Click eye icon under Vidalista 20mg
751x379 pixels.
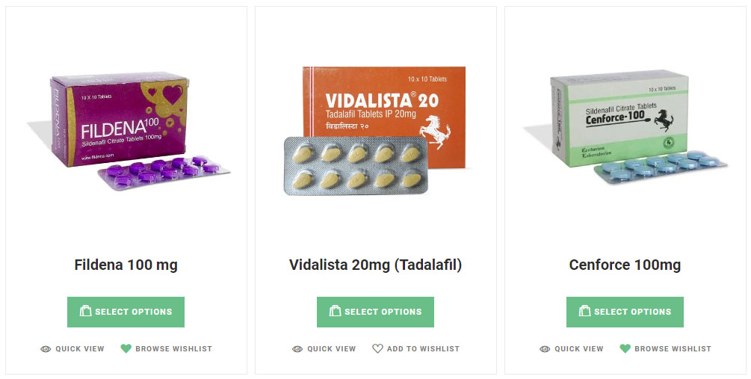click(x=297, y=349)
